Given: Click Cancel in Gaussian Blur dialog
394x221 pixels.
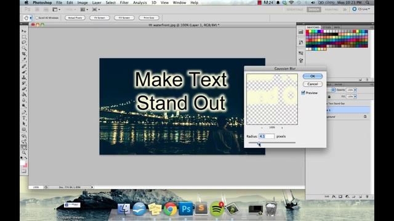Looking at the screenshot, I should [x=313, y=84].
